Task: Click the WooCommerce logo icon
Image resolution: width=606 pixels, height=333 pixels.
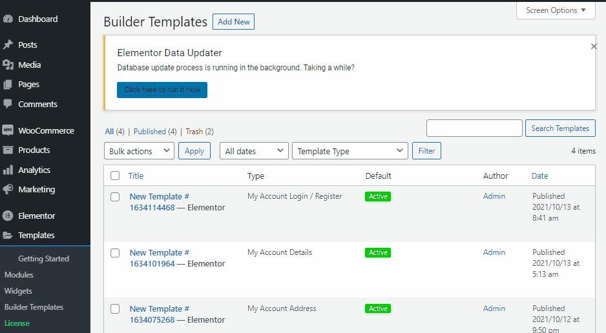Action: (8, 130)
